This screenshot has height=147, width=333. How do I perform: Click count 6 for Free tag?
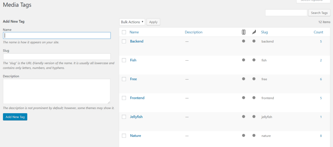(x=321, y=79)
